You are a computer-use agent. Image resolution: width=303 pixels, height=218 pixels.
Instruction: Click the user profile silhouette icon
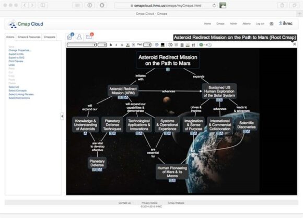click(79, 37)
